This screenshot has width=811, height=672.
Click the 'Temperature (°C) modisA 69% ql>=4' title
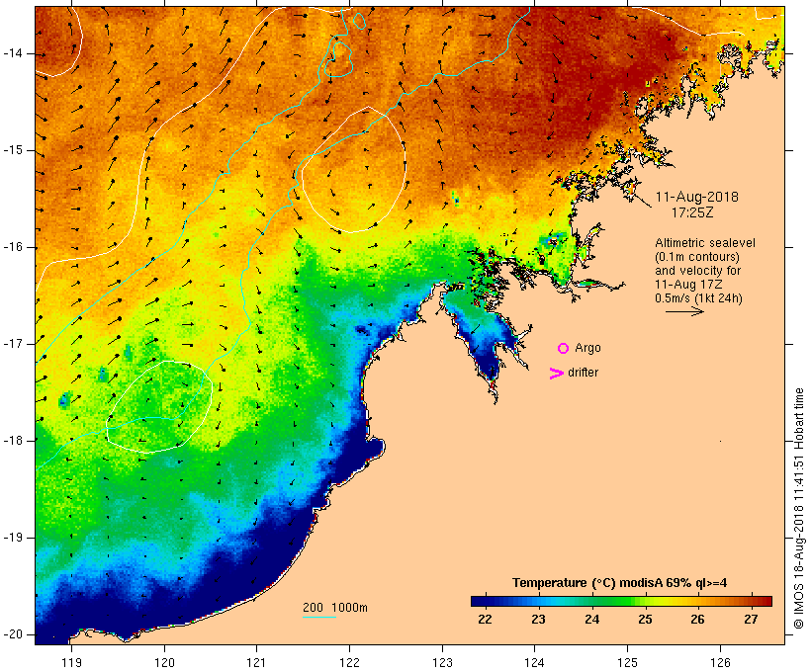620,583
